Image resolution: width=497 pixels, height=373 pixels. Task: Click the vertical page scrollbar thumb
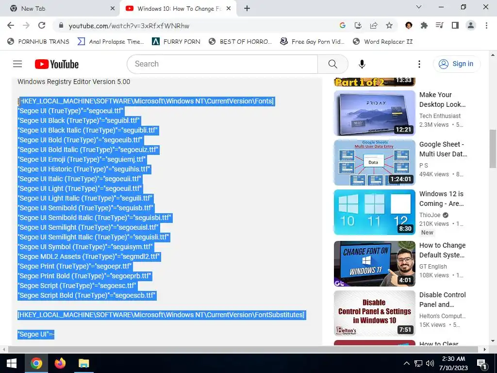493,149
